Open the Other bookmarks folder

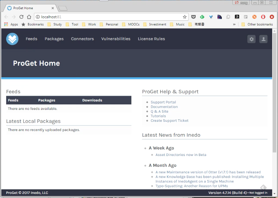click(257, 24)
